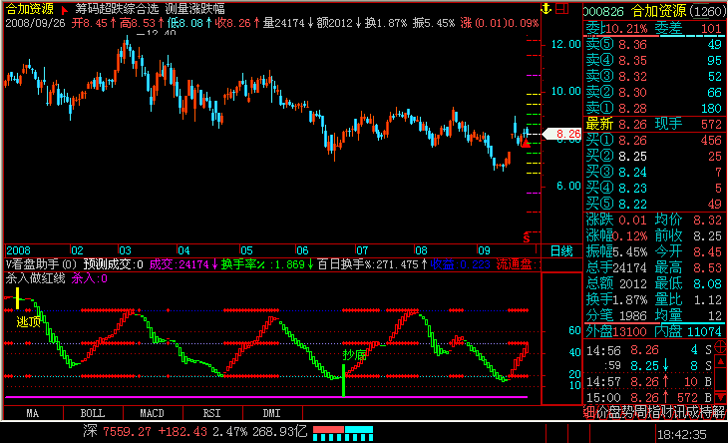This screenshot has width=728, height=443.
Task: Open the 细 detail tab
Action: pyautogui.click(x=589, y=412)
